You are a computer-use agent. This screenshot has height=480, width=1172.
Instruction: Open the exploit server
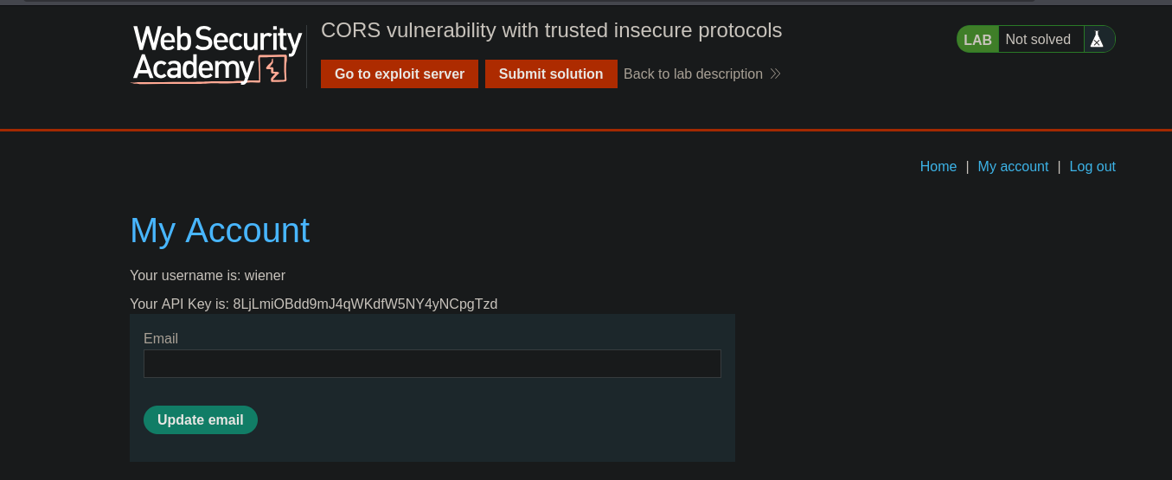[x=400, y=74]
